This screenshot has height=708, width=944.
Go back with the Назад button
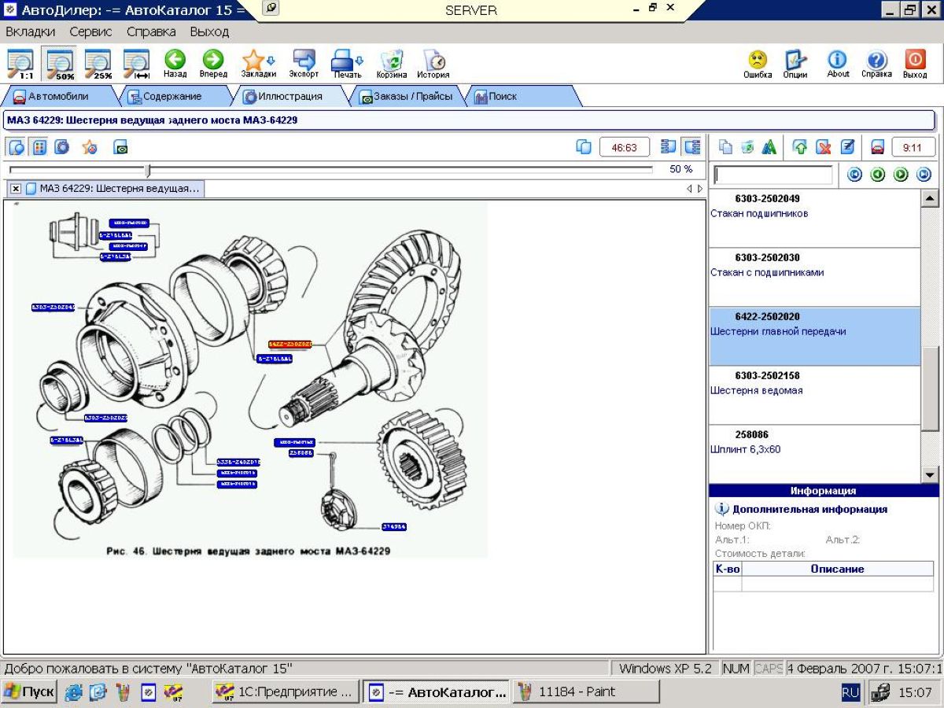pos(175,65)
